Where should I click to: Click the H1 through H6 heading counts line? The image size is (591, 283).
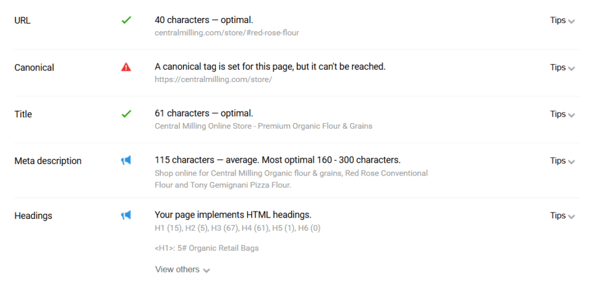(237, 228)
